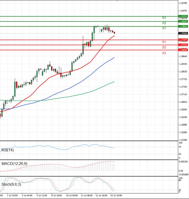Click the latest red candlestick on chart
The height and width of the screenshot is (199, 189).
click(x=114, y=33)
